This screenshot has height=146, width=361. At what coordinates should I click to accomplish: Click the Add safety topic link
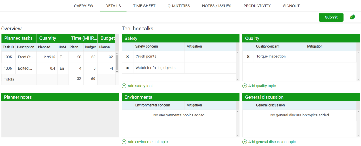tap(141, 86)
